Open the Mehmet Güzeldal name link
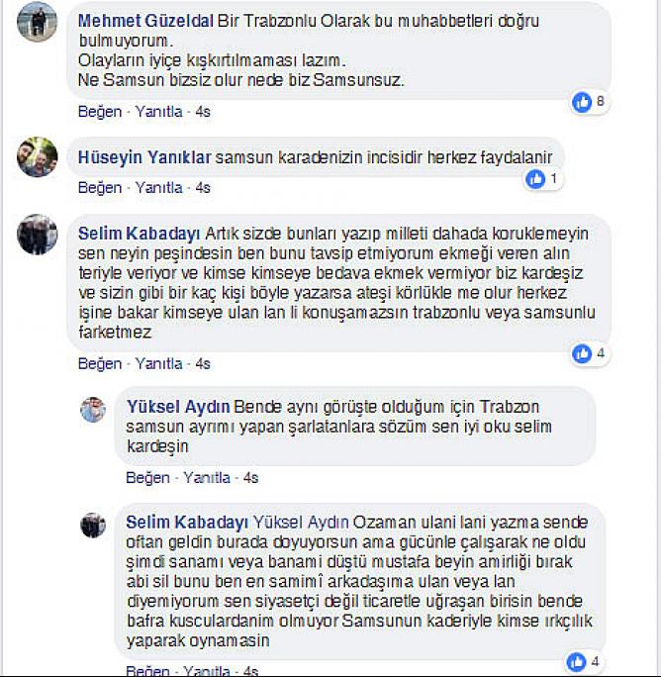This screenshot has height=677, width=661. 145,21
